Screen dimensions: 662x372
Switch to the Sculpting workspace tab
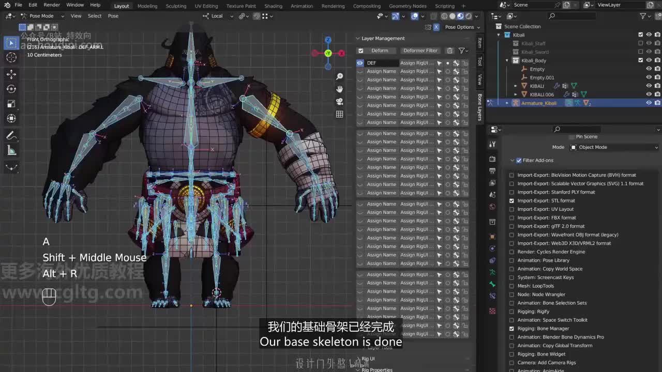(x=176, y=6)
